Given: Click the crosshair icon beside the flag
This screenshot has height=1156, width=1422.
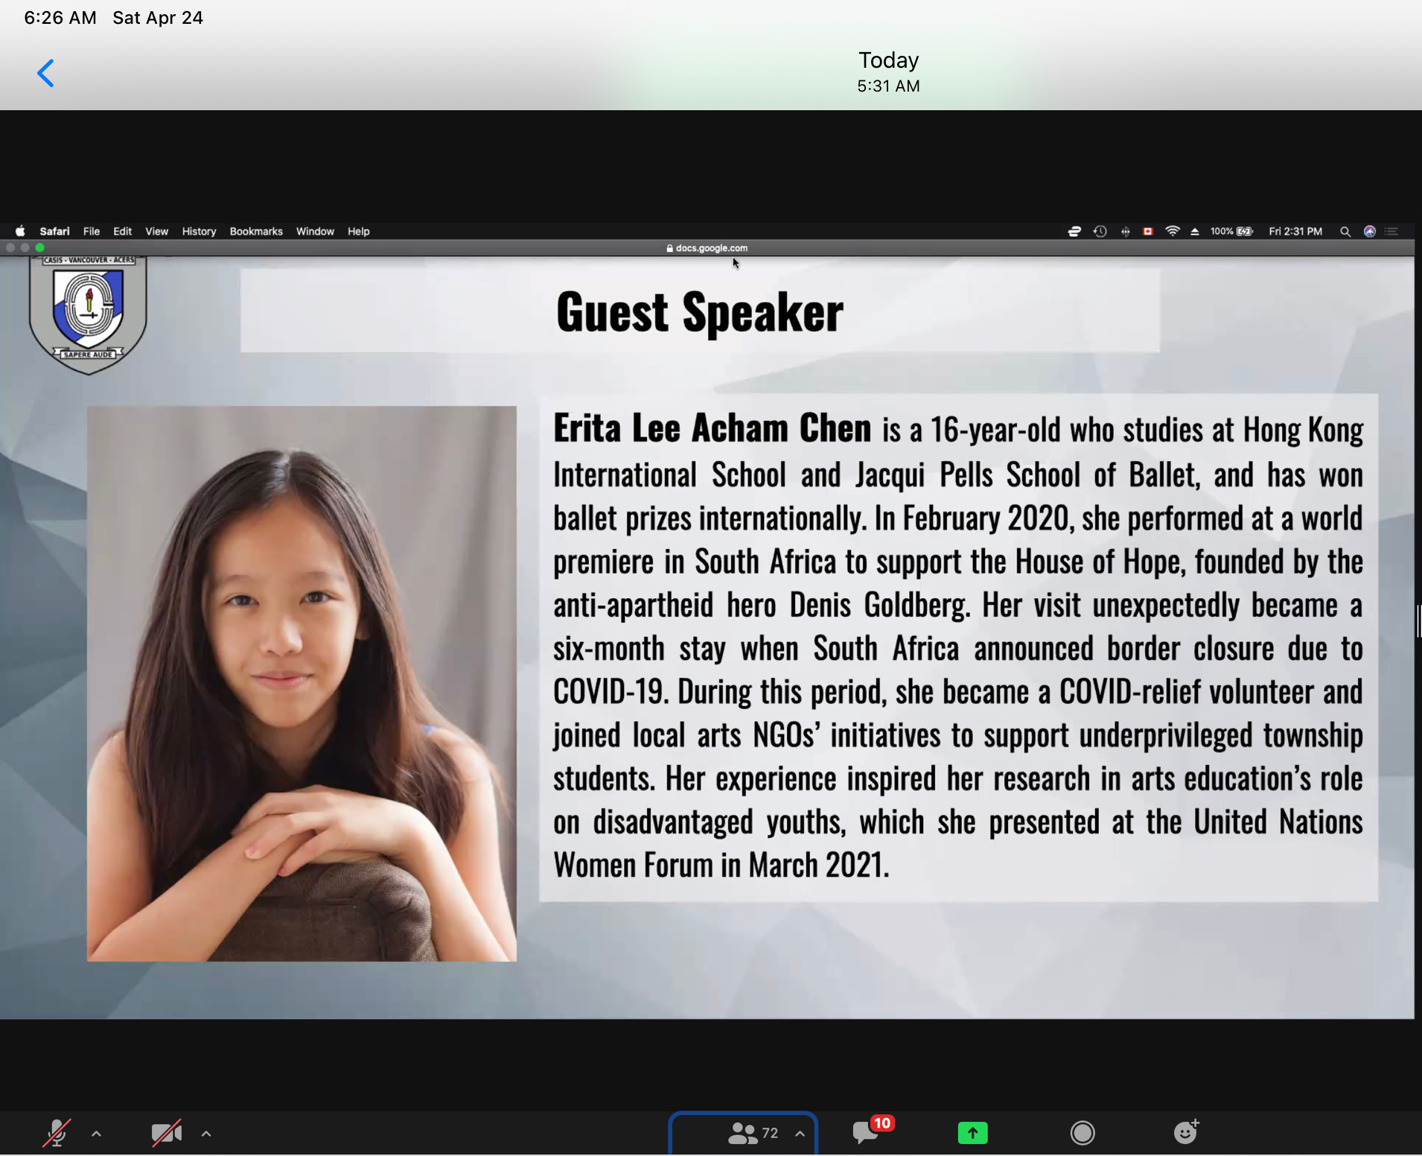Looking at the screenshot, I should click(1125, 232).
